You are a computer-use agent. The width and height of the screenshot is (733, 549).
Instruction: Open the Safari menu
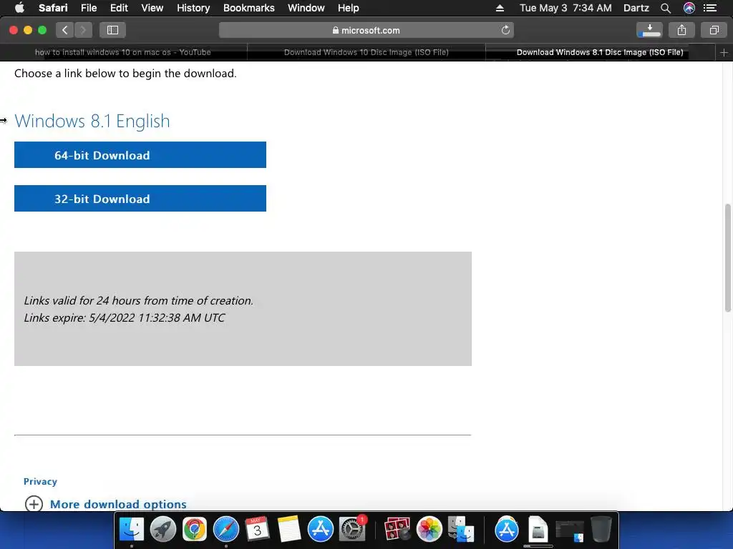53,8
